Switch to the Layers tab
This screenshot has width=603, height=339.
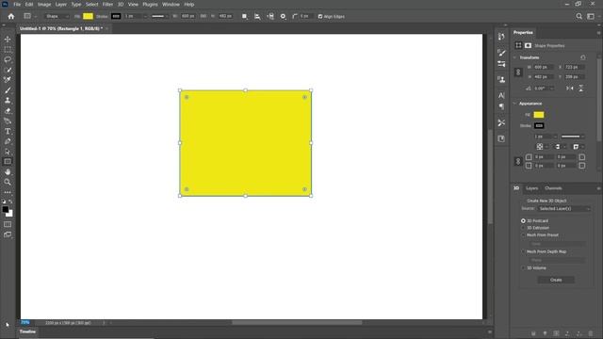pos(531,188)
